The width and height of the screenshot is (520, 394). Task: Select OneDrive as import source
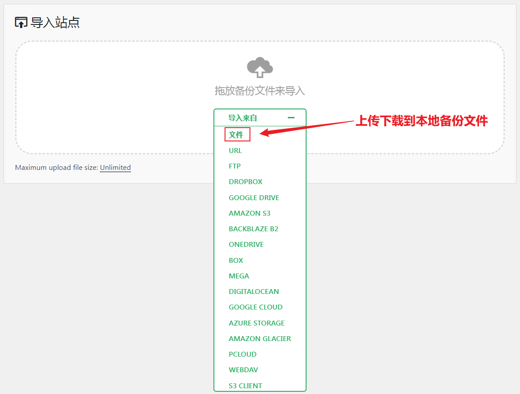[x=246, y=244]
